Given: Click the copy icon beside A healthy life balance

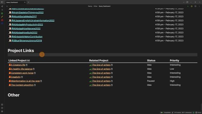Looking at the screenshot, I should (x=34, y=69).
